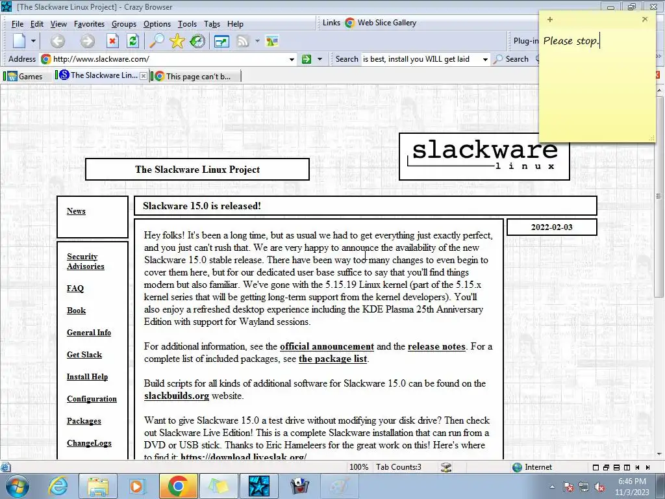665x499 pixels.
Task: Open the Install Help link
Action: tap(87, 377)
